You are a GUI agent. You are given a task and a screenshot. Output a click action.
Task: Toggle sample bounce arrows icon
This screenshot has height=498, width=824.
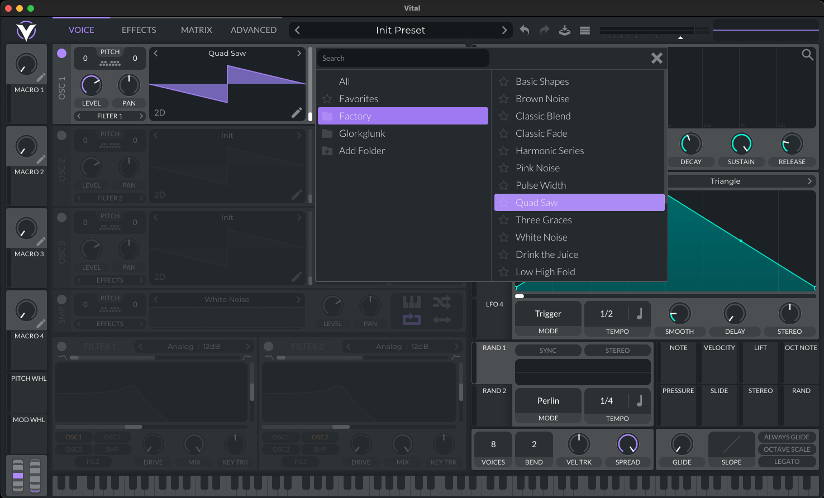441,319
